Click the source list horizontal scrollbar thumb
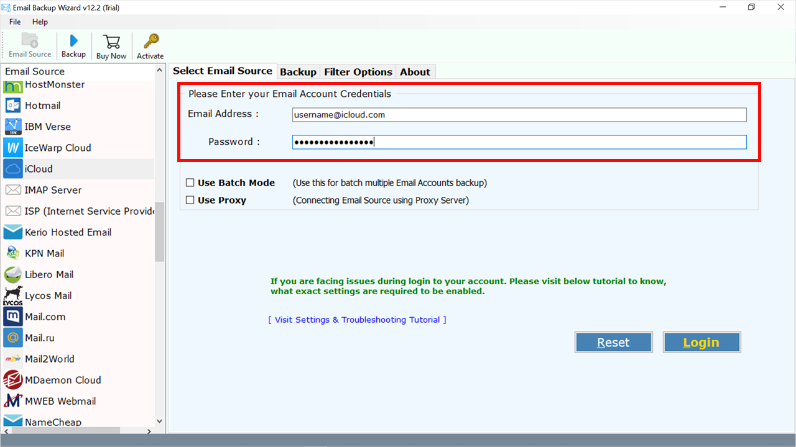Screen dimensions: 796x447 point(65,431)
